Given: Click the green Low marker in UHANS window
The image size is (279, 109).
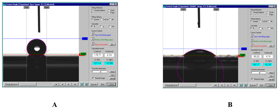Looking at the screenshot, I should point(241,55).
